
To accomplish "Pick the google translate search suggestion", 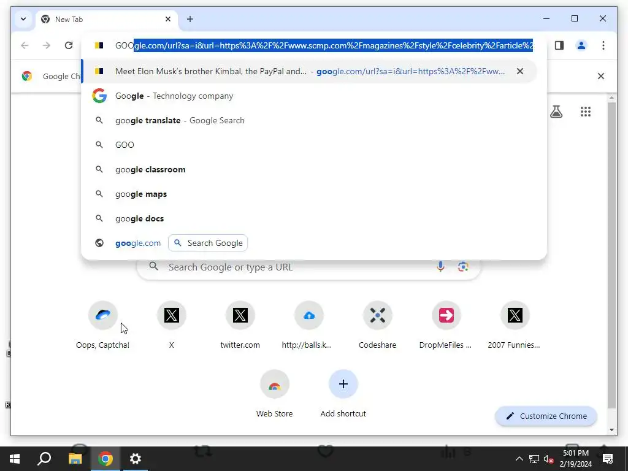I will (x=309, y=120).
